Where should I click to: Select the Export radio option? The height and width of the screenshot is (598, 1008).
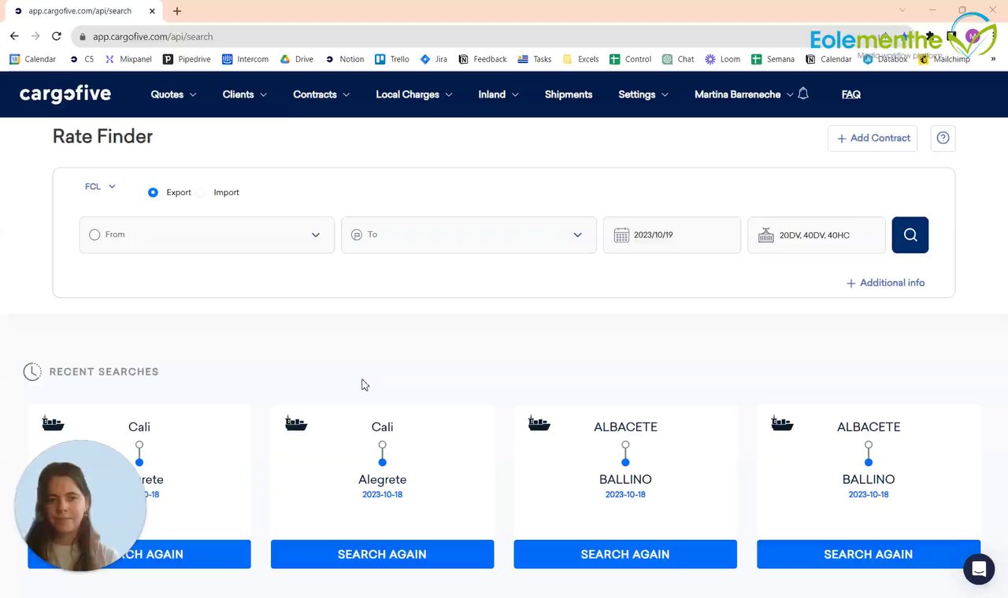(153, 192)
